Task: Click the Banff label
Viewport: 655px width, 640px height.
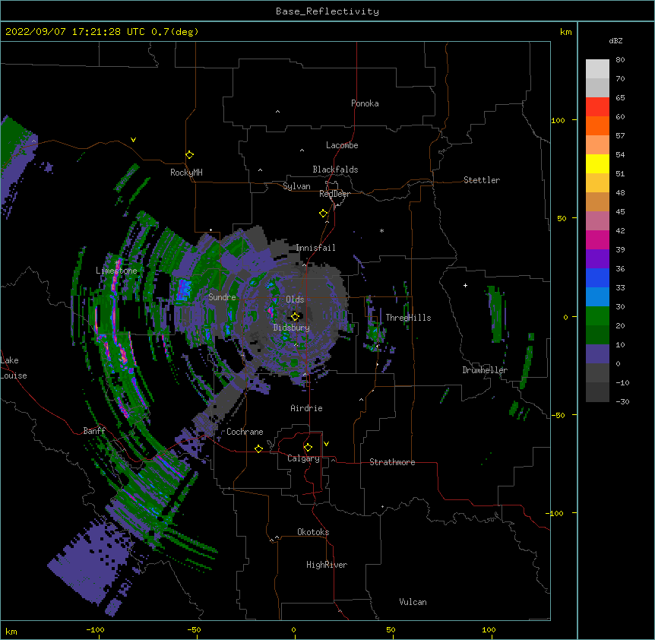Action: pyautogui.click(x=94, y=431)
